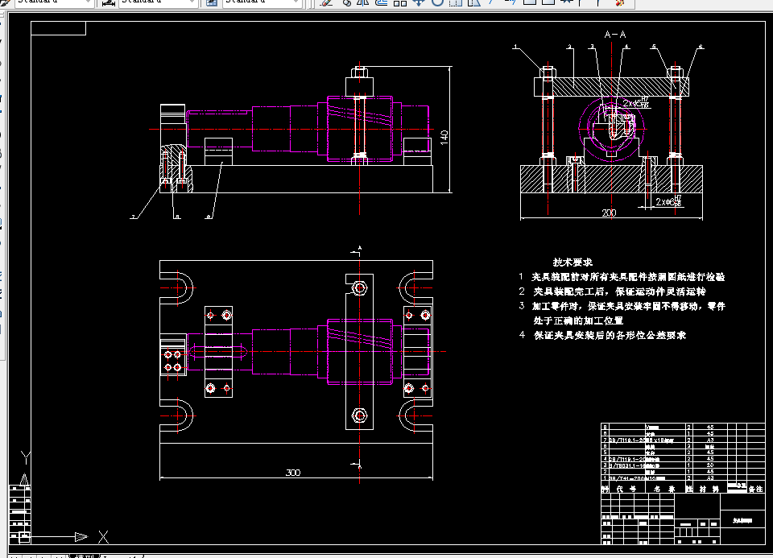773x558 pixels.
Task: Select the top-left U-slot in the base plate
Action: click(x=176, y=288)
